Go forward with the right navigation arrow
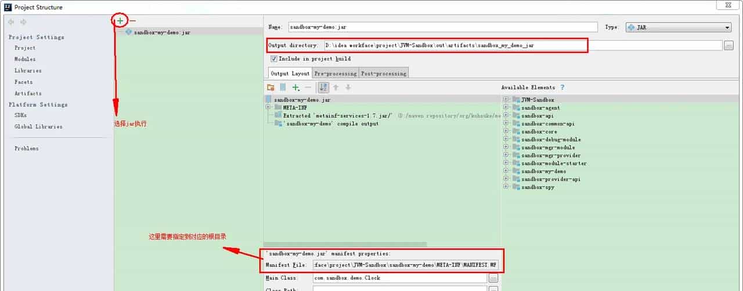 coord(24,22)
